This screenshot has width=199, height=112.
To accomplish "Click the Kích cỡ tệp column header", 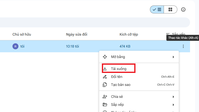I will (129, 34).
